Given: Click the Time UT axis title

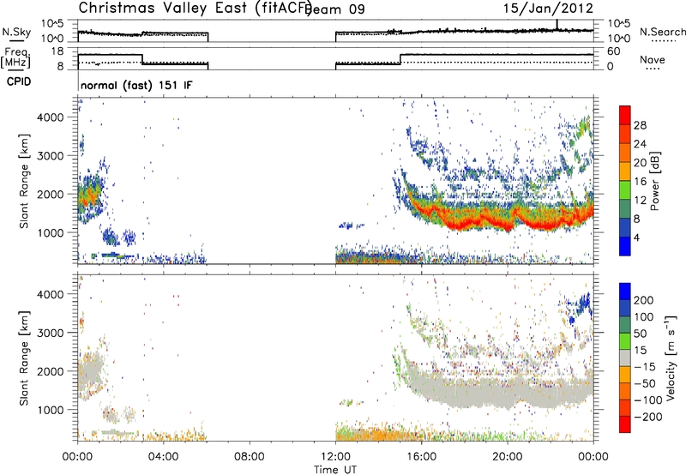Looking at the screenshot, I should 335,469.
